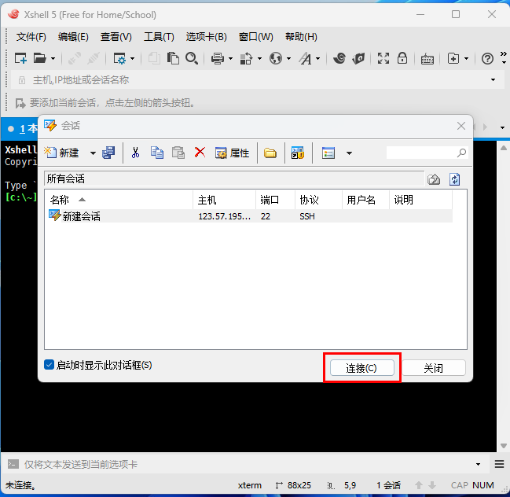The height and width of the screenshot is (497, 510).
Task: Click the host address input field
Action: coord(257,79)
